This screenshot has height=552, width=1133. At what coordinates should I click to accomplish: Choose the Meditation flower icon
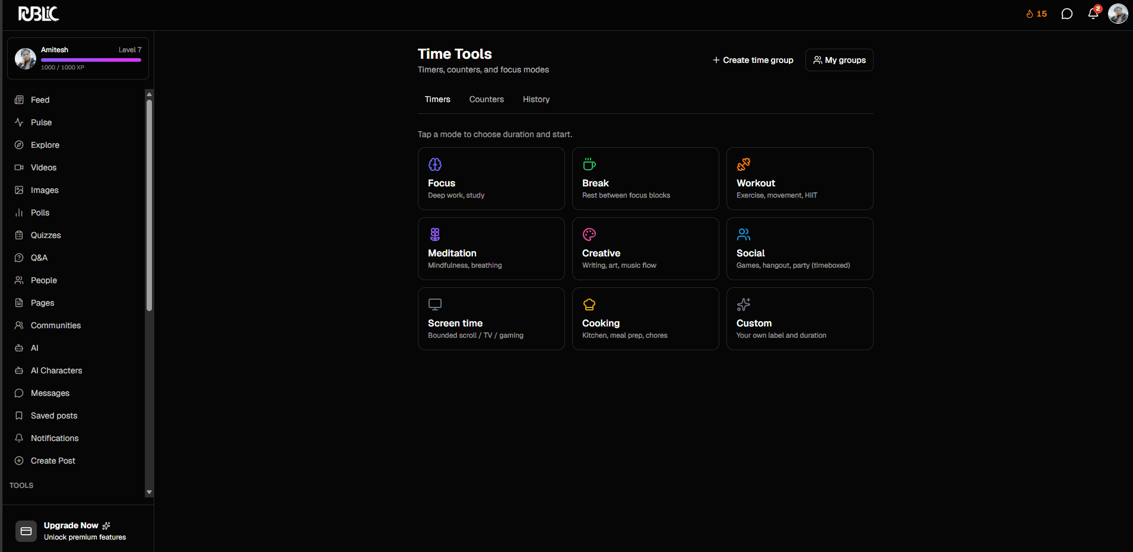point(435,234)
